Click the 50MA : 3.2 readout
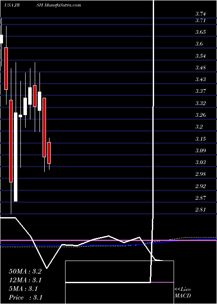The width and height of the screenshot is (217, 304). pyautogui.click(x=25, y=271)
